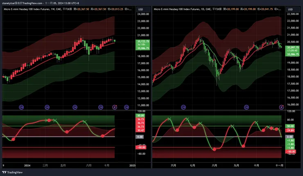Open the red lightning event icon on weekly chart
Viewport: 303px width, 176px height.
tap(115, 107)
